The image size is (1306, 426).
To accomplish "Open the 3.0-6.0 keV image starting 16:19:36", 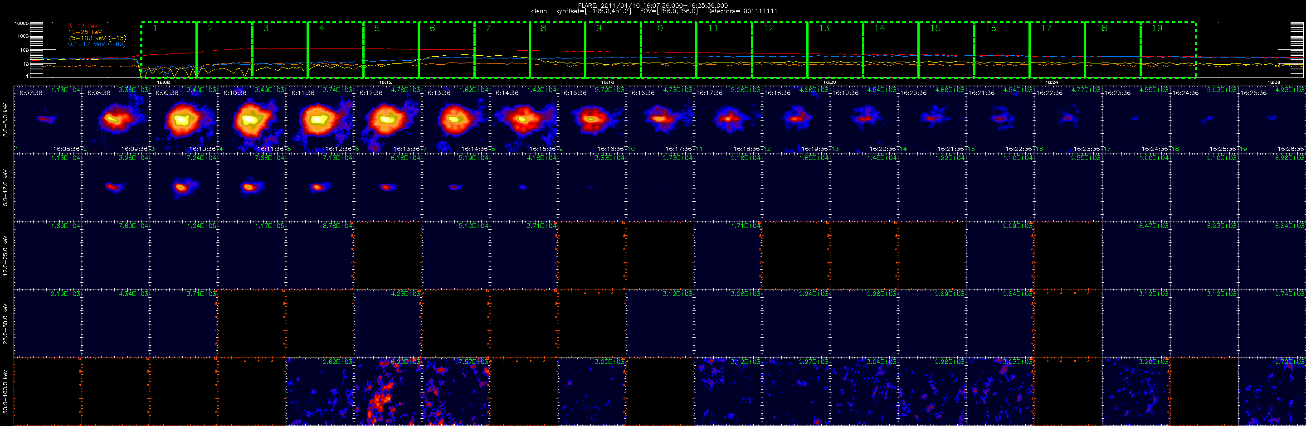I will click(x=864, y=120).
